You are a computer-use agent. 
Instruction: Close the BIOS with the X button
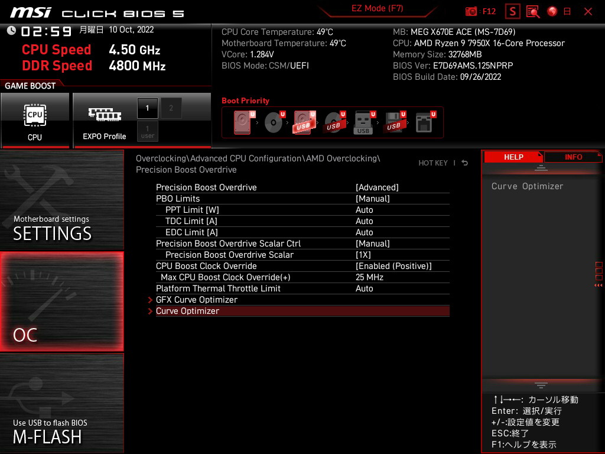588,12
